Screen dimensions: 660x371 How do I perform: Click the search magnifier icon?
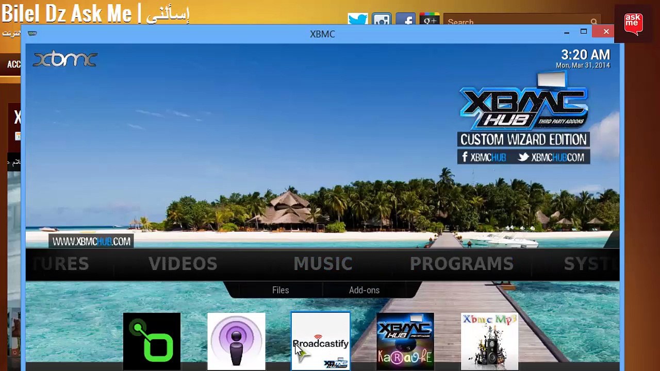[595, 22]
